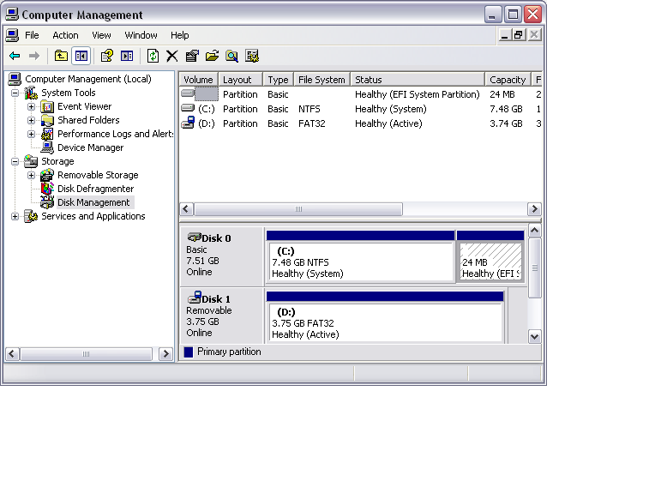The width and height of the screenshot is (667, 499).
Task: Click the Services and Applications icon
Action: tap(31, 216)
